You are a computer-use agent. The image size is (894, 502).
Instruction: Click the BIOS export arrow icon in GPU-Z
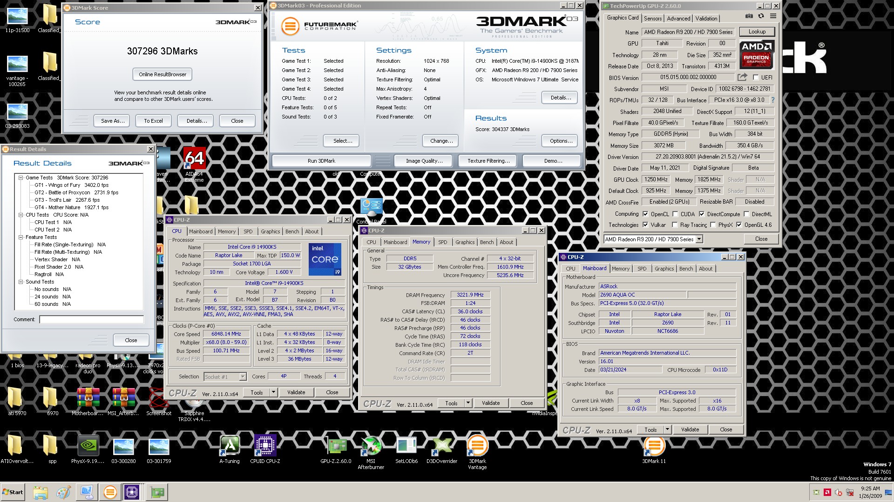click(742, 77)
